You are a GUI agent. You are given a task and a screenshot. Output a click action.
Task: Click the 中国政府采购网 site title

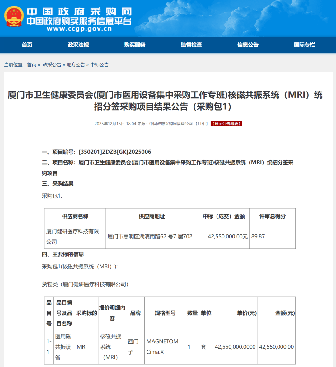[79, 12]
